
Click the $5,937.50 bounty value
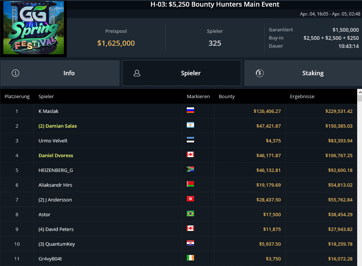click(x=270, y=244)
